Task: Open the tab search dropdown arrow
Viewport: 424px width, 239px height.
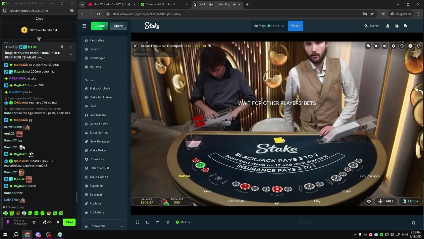Action: [x=82, y=4]
